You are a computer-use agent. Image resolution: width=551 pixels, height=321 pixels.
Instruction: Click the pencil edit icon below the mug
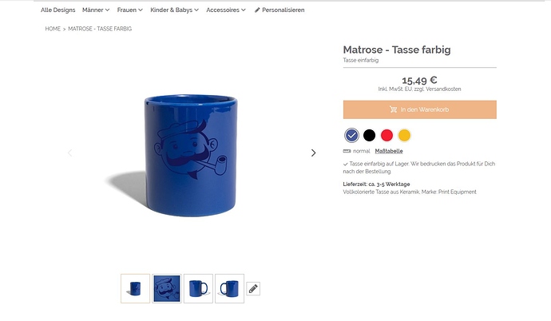[x=253, y=288]
